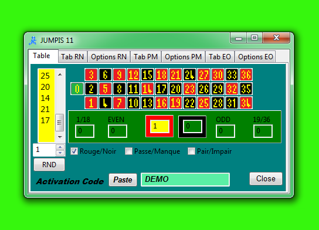Pick black number 2 cell
319x230 pixels.
pos(91,89)
